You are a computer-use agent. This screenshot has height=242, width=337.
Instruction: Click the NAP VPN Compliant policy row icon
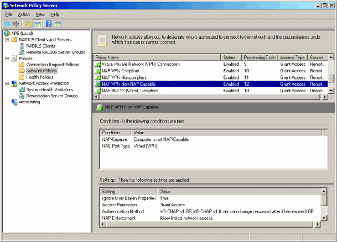point(98,71)
